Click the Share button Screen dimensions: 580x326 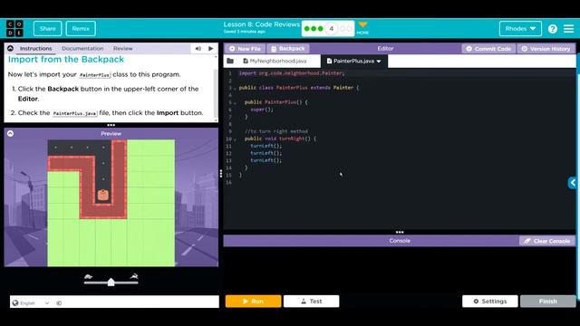tap(47, 28)
